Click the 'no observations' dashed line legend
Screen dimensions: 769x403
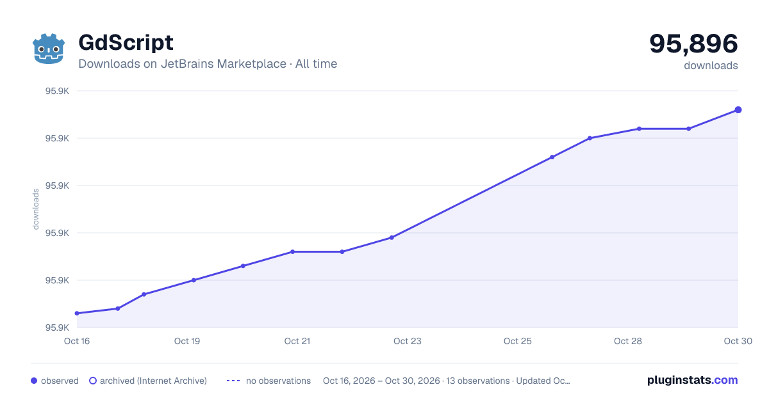click(233, 381)
